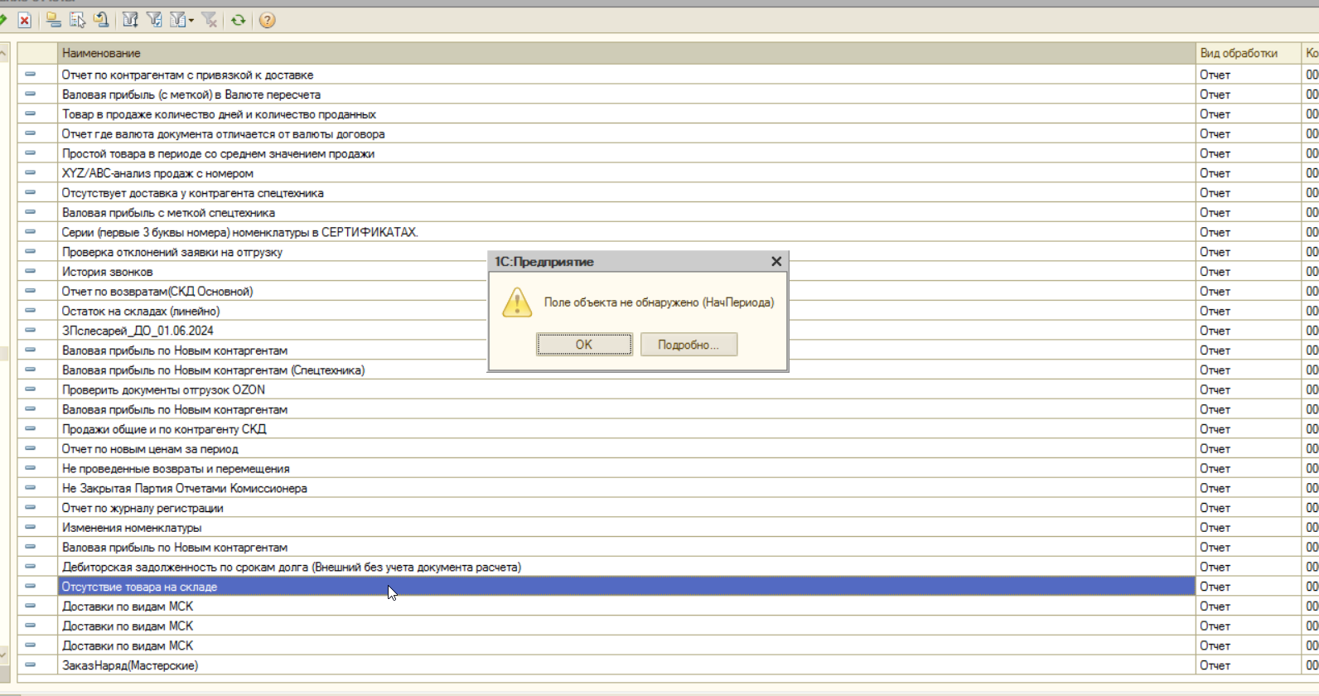Click scrollbar up arrow left of the list
The image size is (1319, 696).
[4, 54]
